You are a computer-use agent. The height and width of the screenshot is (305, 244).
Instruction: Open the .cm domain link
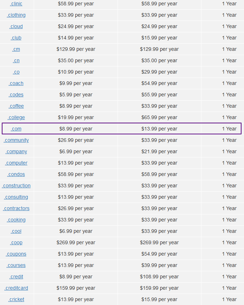tap(16, 49)
